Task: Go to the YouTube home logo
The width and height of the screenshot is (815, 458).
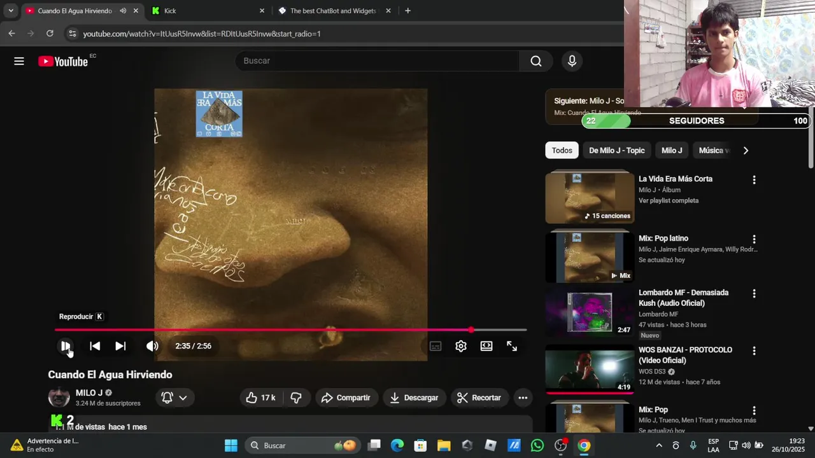Action: [63, 61]
